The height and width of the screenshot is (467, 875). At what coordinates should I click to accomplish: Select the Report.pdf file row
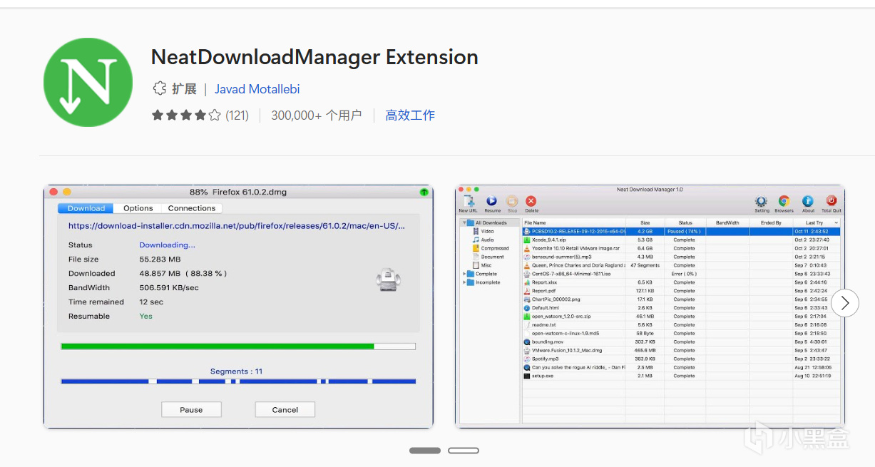(x=682, y=291)
